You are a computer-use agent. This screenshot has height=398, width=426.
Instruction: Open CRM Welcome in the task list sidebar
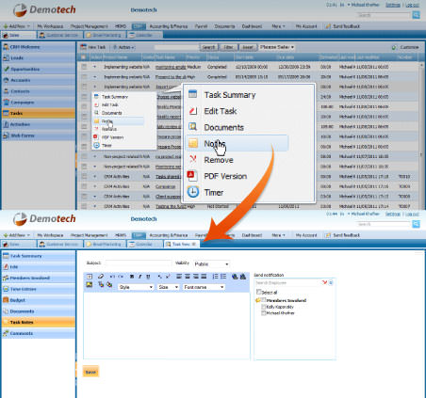pyautogui.click(x=39, y=47)
